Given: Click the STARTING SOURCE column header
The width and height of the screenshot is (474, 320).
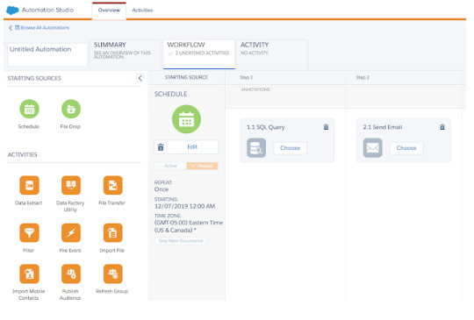Looking at the screenshot, I should [186, 77].
